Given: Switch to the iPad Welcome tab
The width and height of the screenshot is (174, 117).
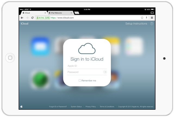Looking at the screenshot, I should tap(61, 13).
